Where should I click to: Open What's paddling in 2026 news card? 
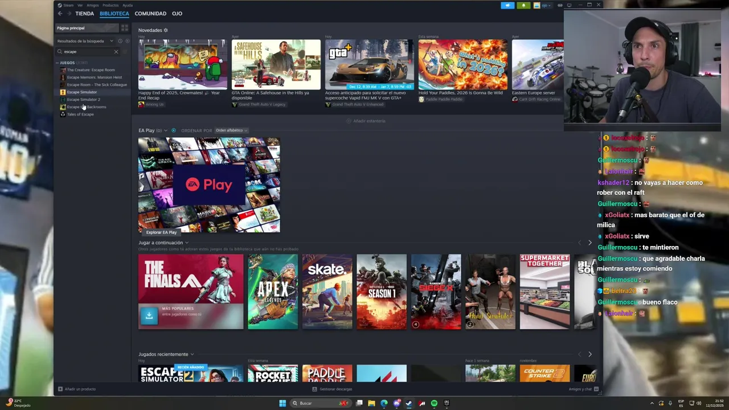(x=462, y=65)
